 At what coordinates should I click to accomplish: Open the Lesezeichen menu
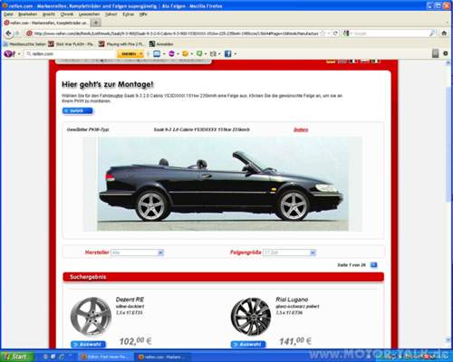pyautogui.click(x=89, y=14)
